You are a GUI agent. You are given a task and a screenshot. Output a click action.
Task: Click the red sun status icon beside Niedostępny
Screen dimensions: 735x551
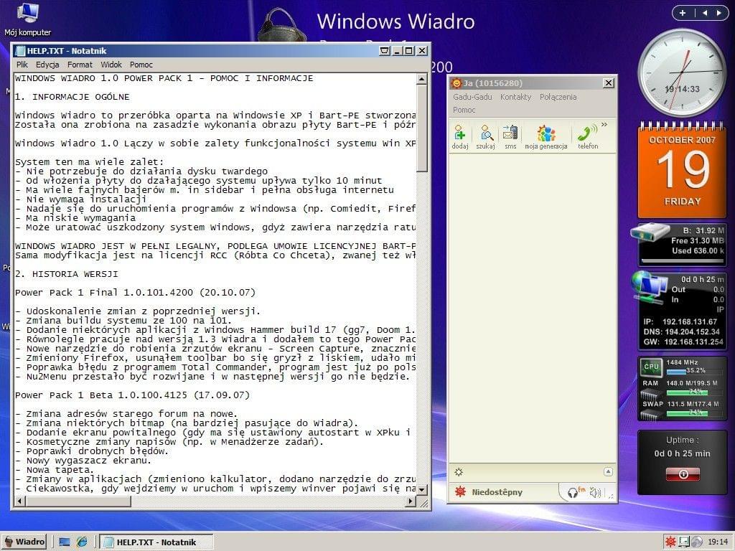[460, 491]
